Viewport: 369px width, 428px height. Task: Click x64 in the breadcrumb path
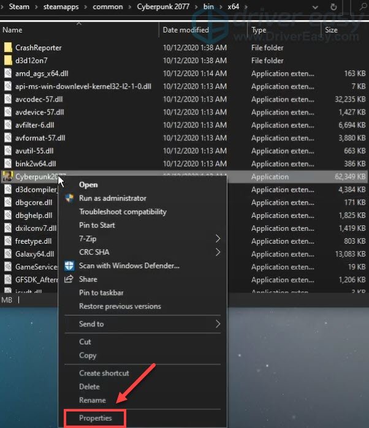[x=234, y=7]
